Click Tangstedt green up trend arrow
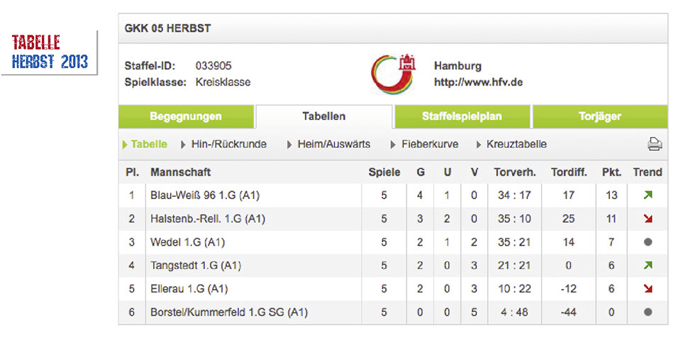681x340 pixels. click(647, 266)
